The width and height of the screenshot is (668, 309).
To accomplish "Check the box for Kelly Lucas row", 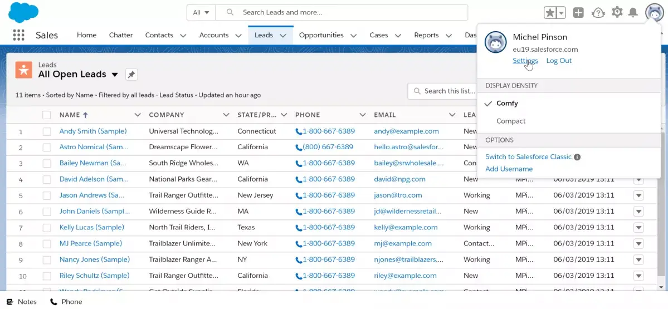I will pos(47,228).
